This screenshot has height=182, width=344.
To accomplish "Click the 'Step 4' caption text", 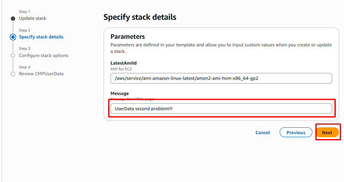I will point(25,67).
